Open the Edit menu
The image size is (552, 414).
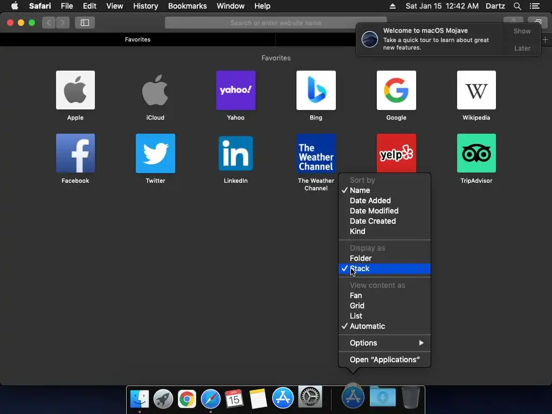pos(89,6)
